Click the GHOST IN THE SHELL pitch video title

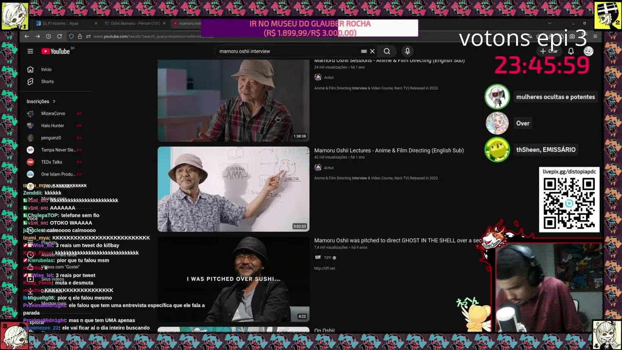[397, 241]
